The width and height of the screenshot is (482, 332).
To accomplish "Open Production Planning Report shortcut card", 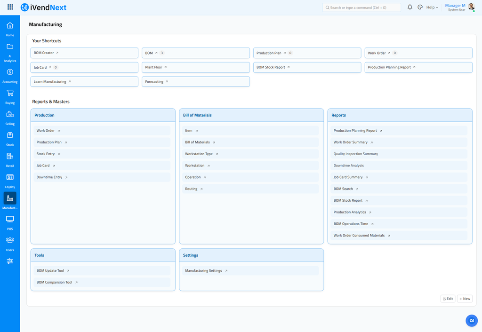I will click(x=418, y=67).
